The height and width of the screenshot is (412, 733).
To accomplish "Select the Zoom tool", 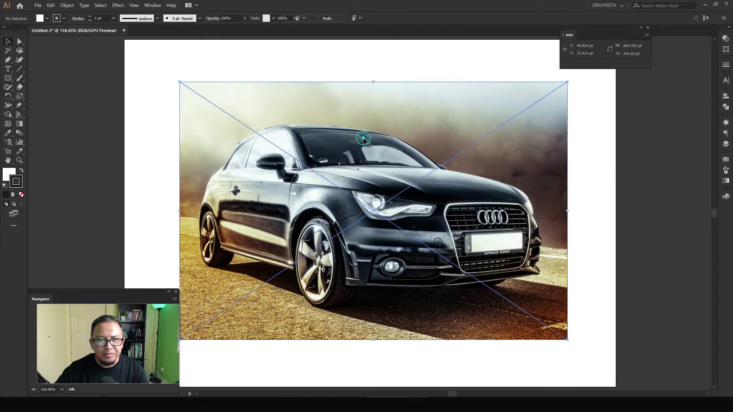I will point(19,161).
